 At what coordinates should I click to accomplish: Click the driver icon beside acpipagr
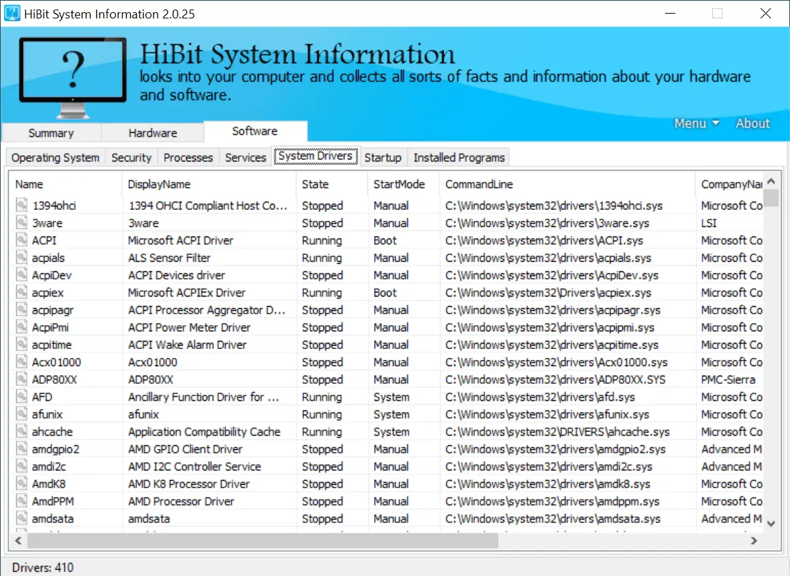pos(22,309)
